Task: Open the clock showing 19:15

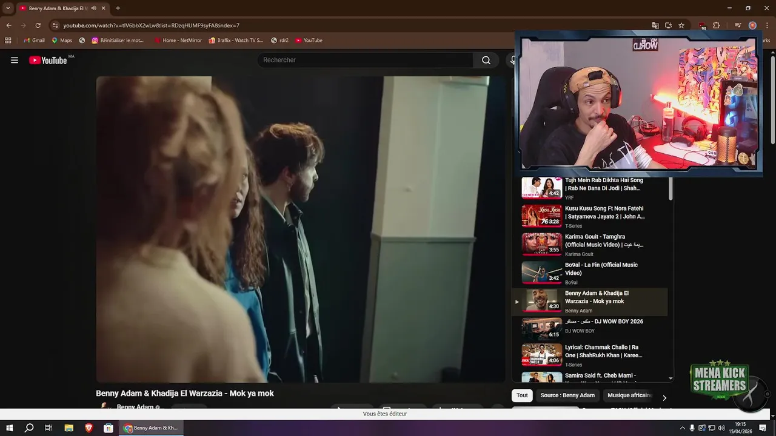Action: 741,428
